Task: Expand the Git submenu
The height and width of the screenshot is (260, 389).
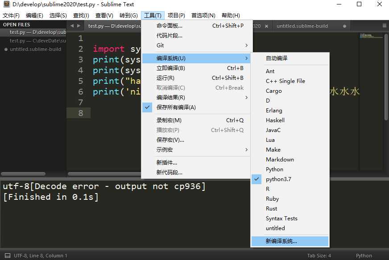Action: (x=195, y=45)
